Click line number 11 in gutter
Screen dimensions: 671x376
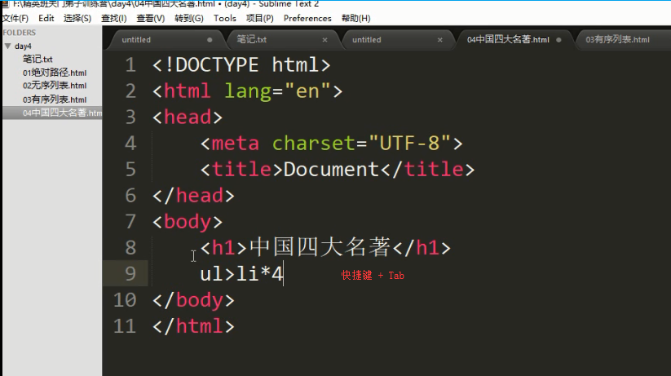125,326
